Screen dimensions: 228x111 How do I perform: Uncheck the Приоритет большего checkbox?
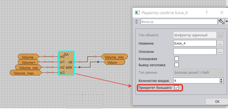(176, 88)
